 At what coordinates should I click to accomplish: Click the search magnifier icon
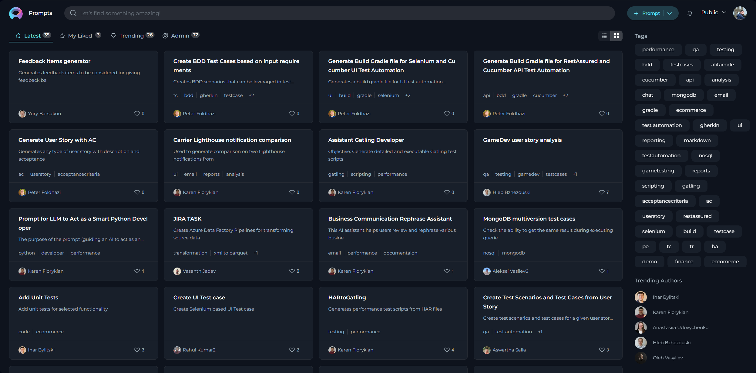tap(73, 13)
